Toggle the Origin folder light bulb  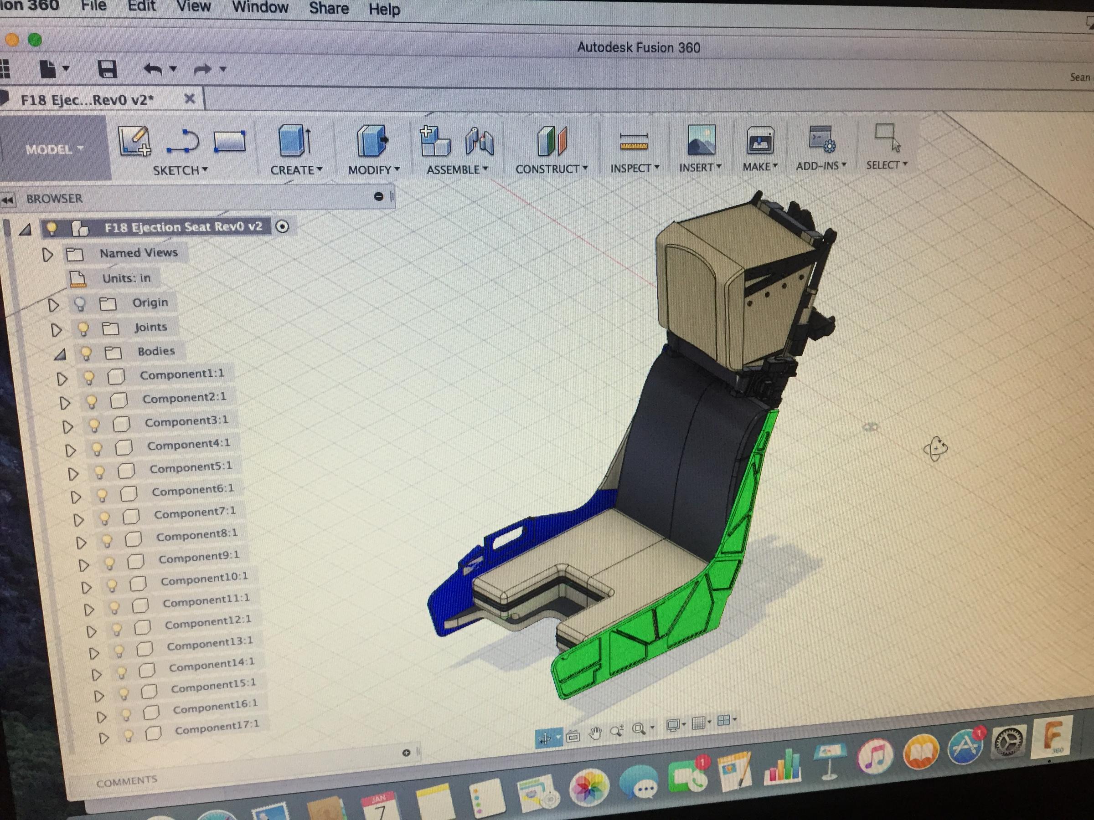point(79,304)
